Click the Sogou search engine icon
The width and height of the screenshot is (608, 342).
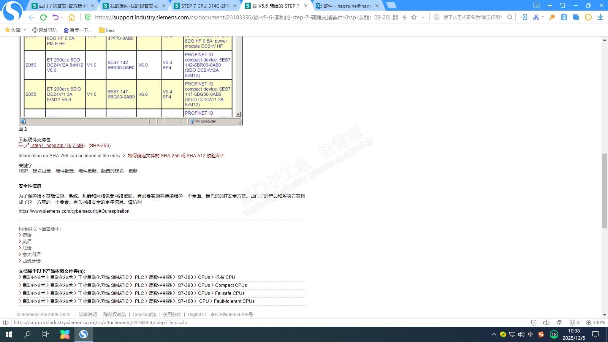click(437, 17)
